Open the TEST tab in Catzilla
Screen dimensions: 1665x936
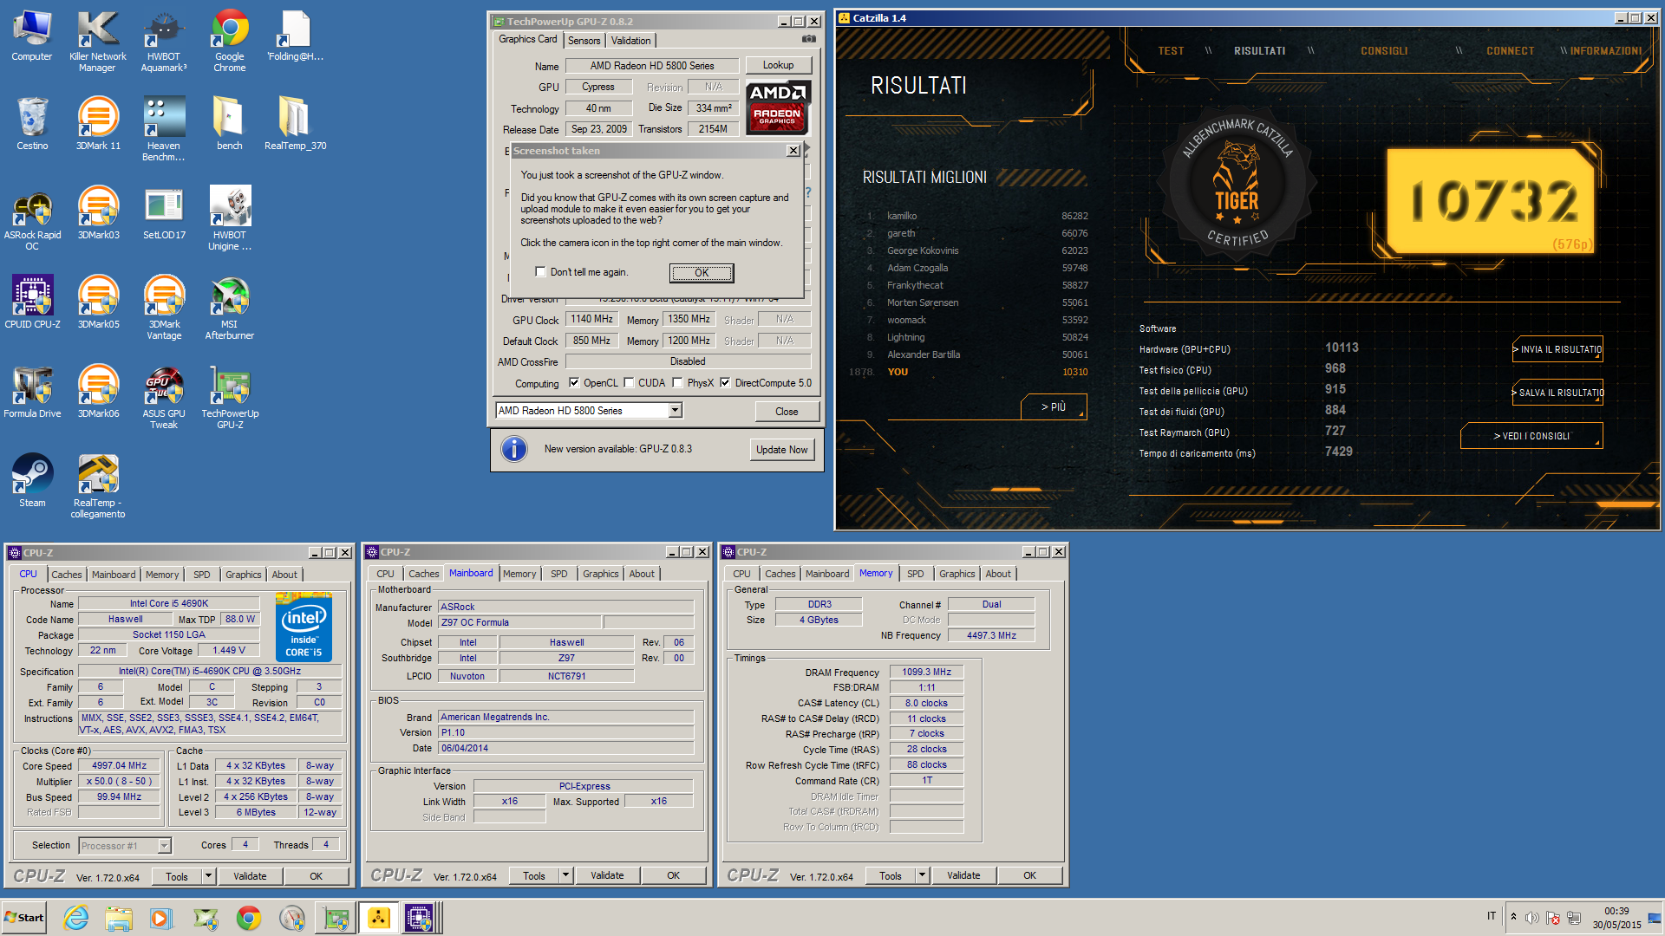(x=1171, y=51)
